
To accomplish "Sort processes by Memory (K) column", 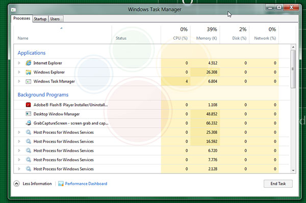I will pyautogui.click(x=207, y=38).
